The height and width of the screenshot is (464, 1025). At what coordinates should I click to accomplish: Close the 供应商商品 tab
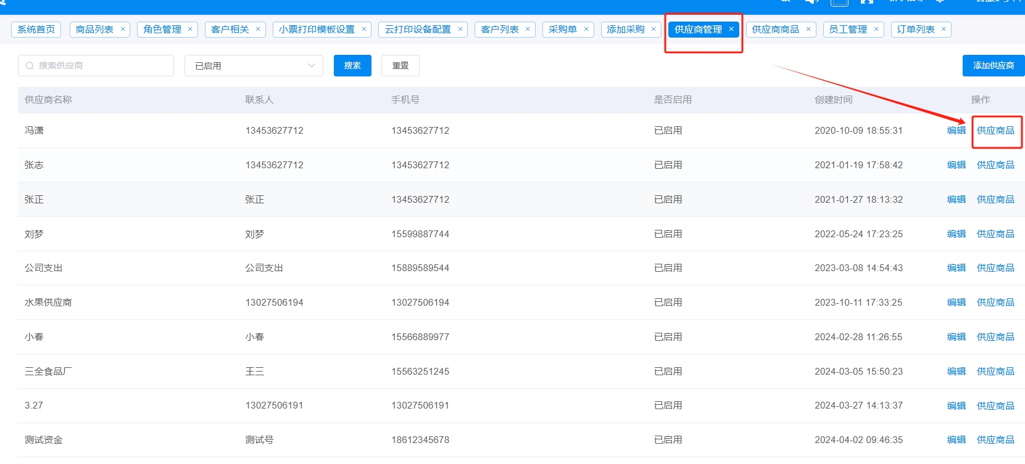point(808,29)
